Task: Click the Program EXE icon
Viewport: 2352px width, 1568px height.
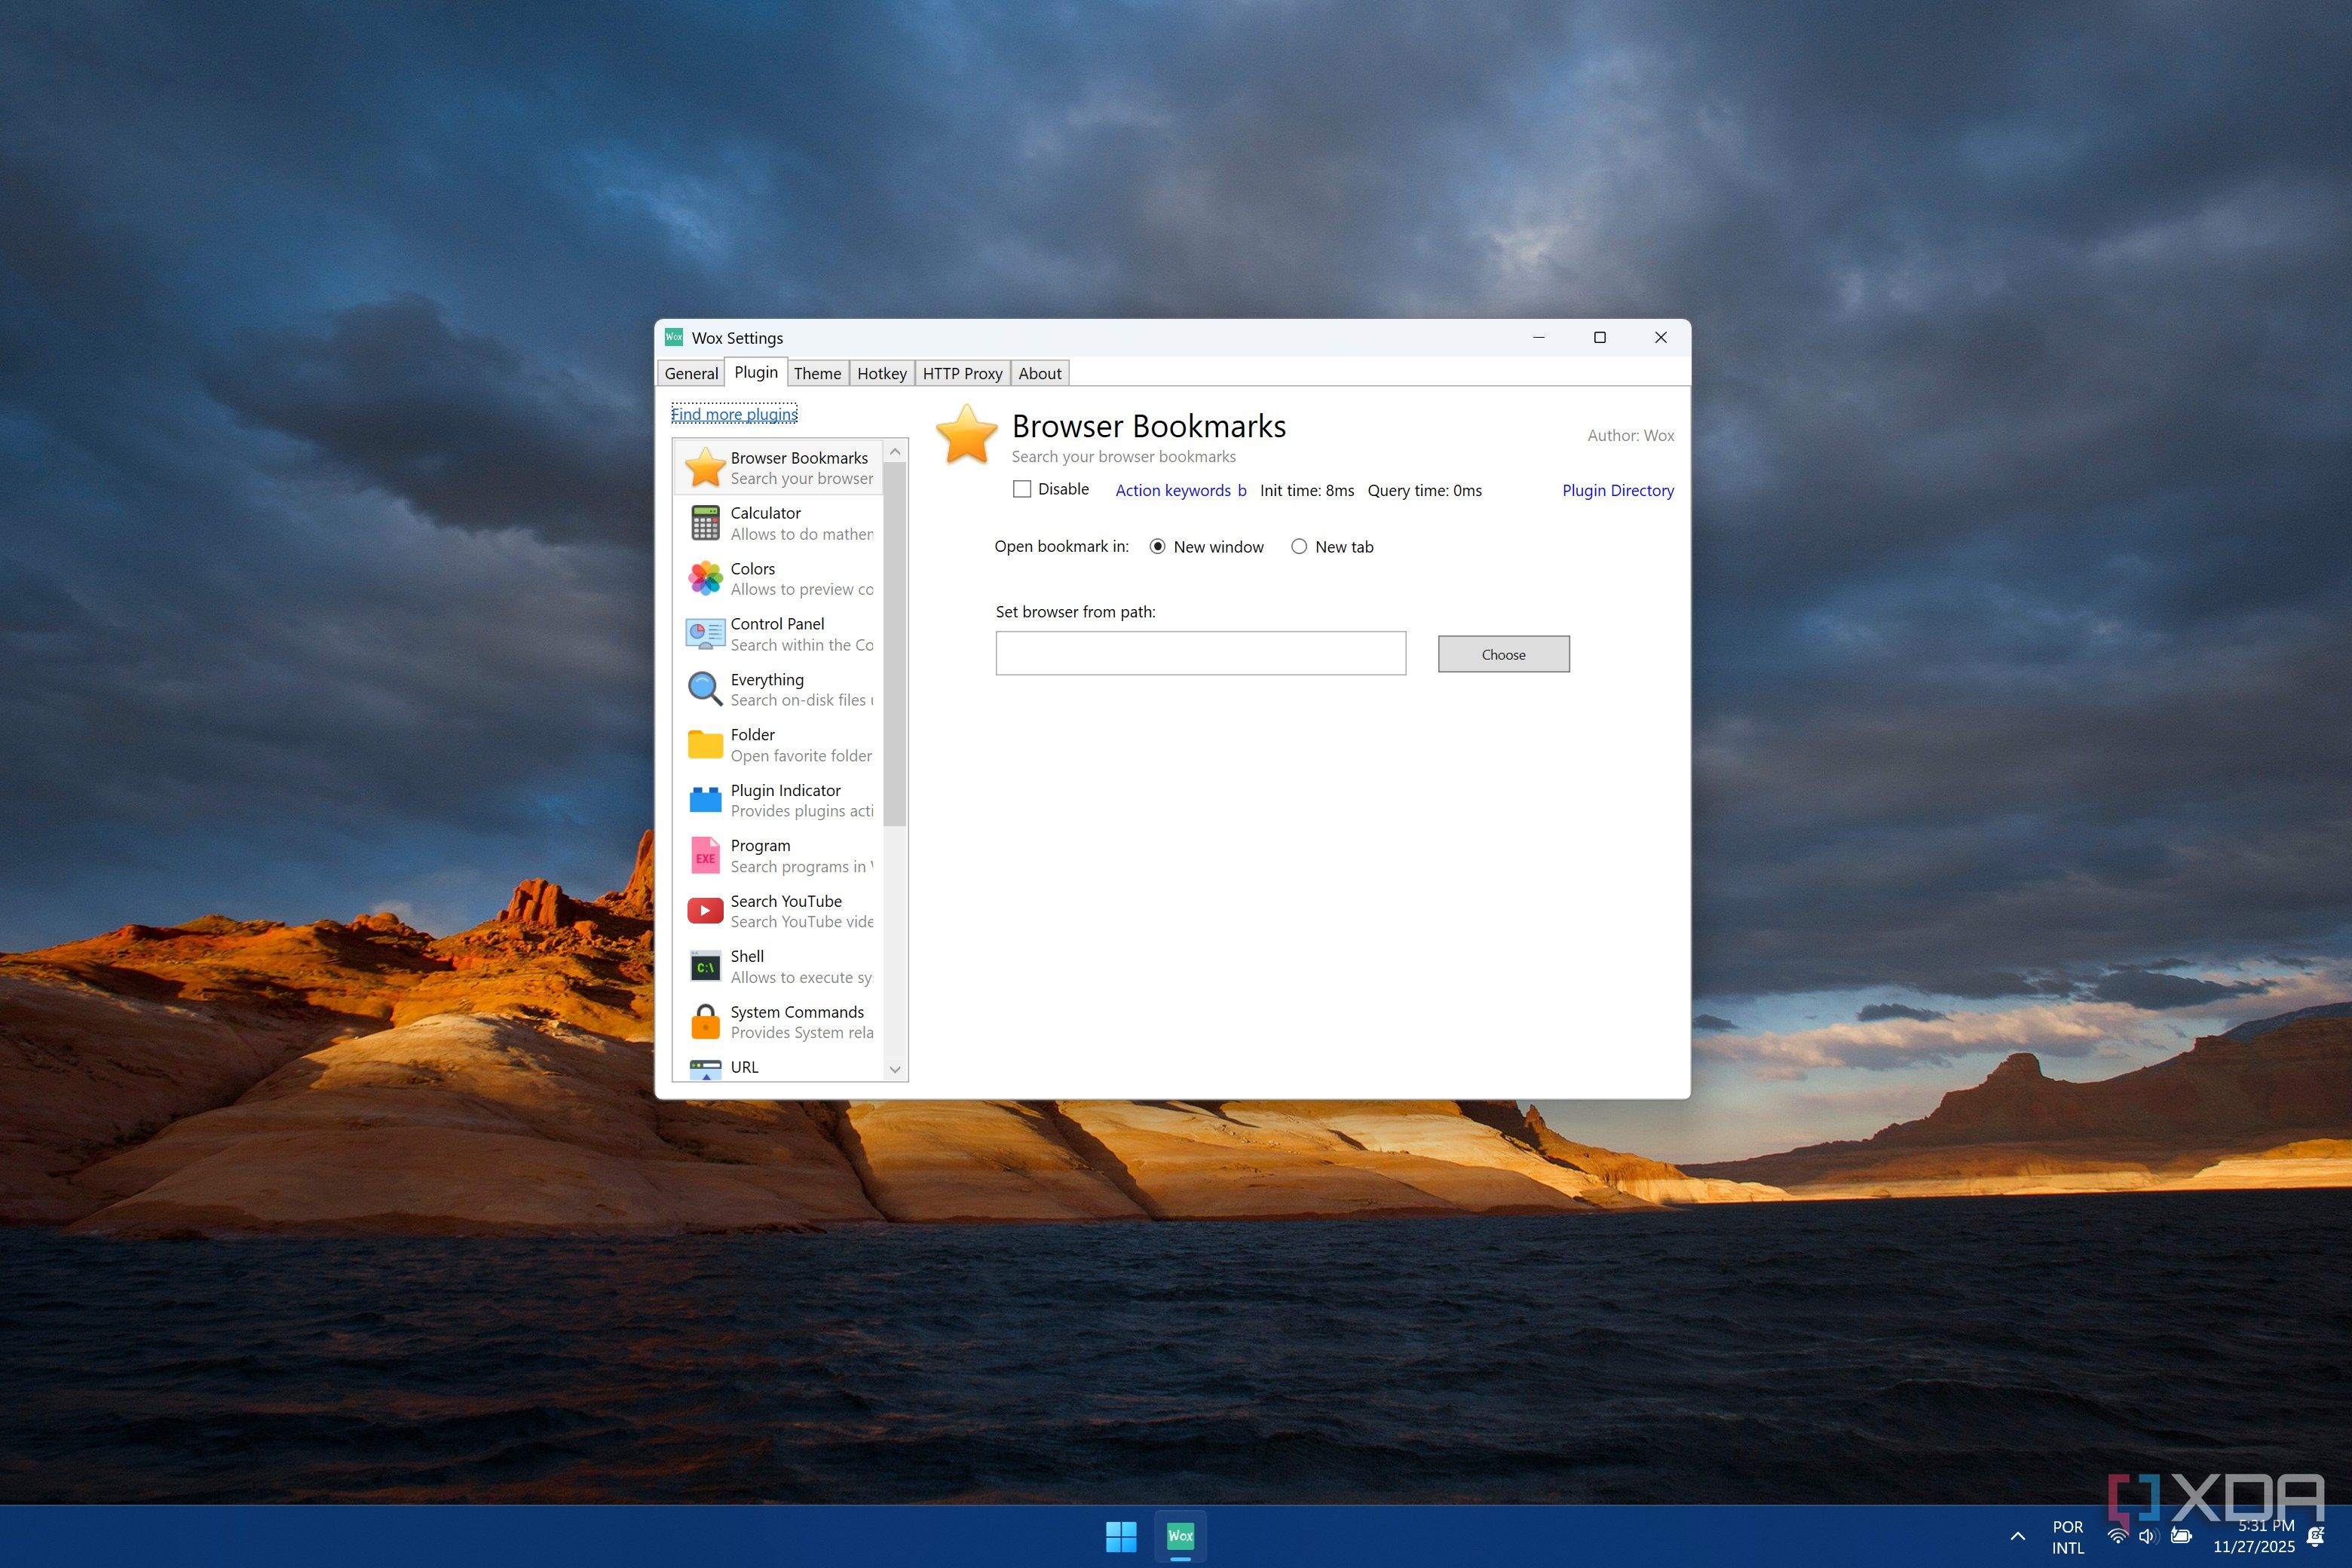Action: [x=705, y=855]
